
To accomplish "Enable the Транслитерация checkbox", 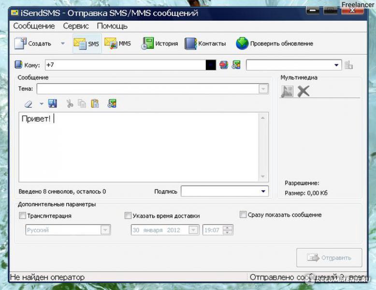I will click(x=22, y=216).
